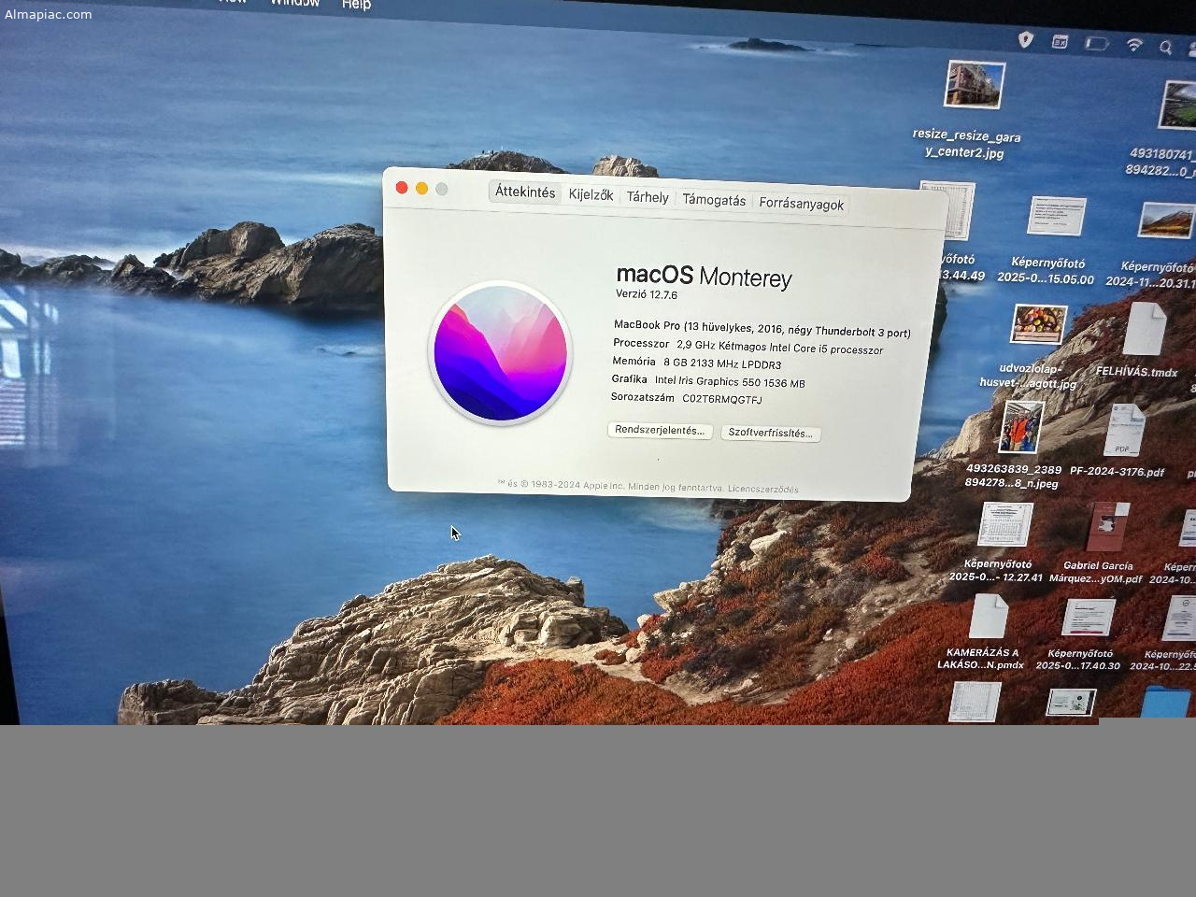The width and height of the screenshot is (1196, 897).
Task: Switch to the Kijelzők tab
Action: point(591,194)
